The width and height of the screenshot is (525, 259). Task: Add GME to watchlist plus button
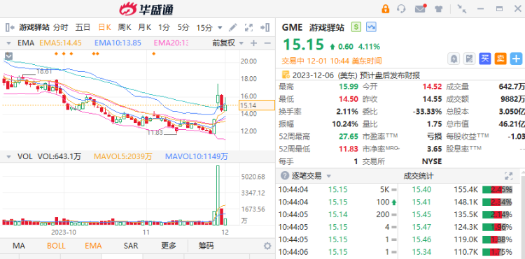pyautogui.click(x=516, y=59)
